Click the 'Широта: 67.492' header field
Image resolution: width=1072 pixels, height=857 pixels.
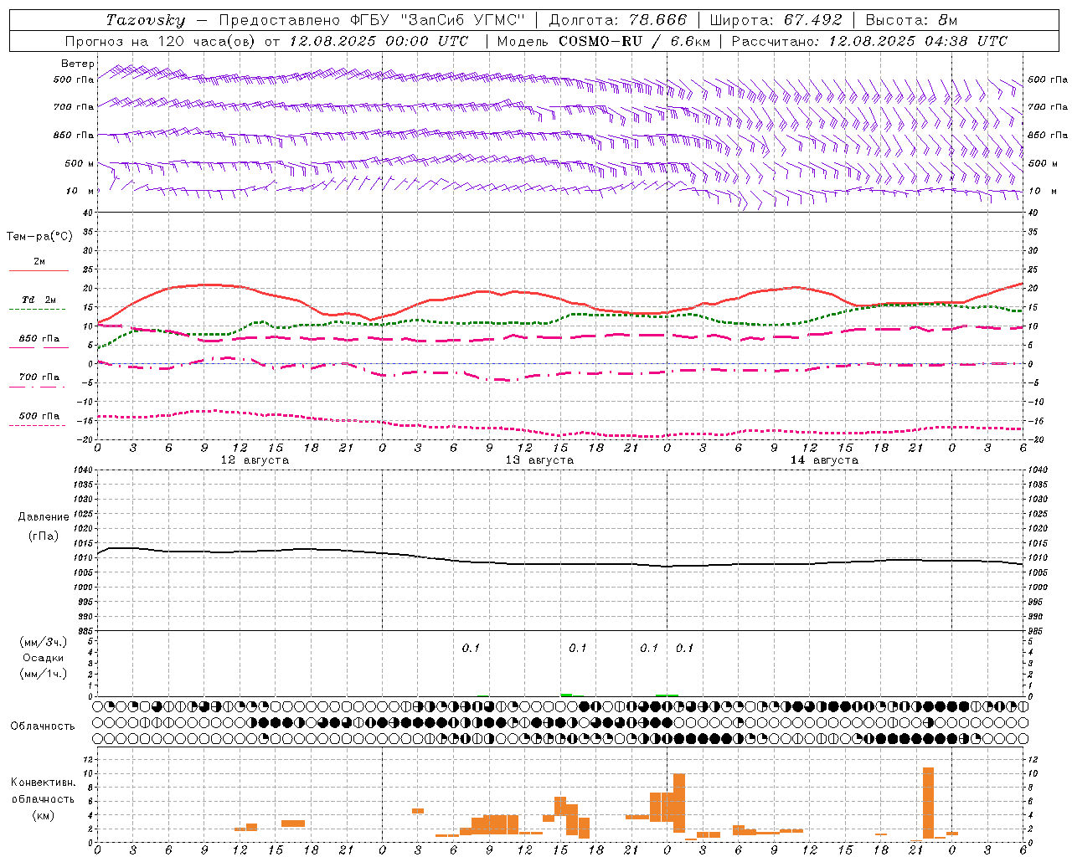coord(776,20)
